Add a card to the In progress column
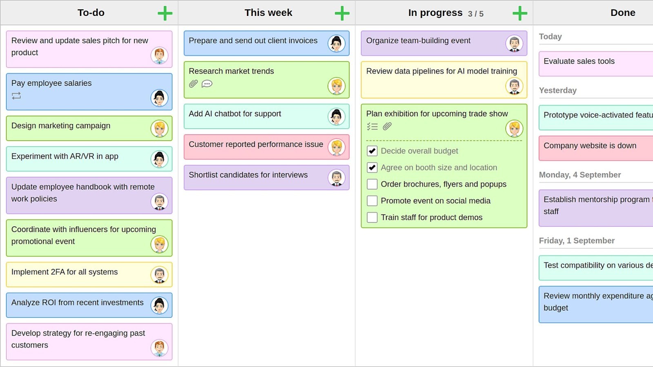The image size is (653, 367). tap(519, 13)
